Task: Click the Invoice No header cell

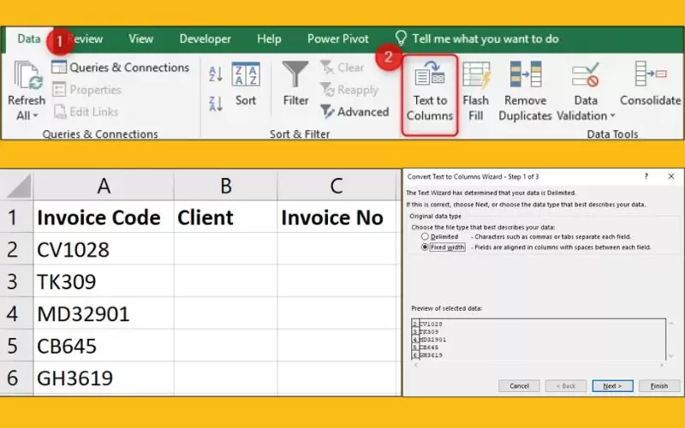Action: coord(337,217)
